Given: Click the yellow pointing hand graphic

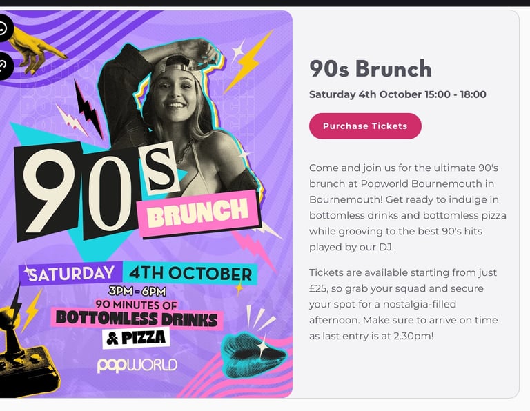Looking at the screenshot, I should [x=38, y=50].
